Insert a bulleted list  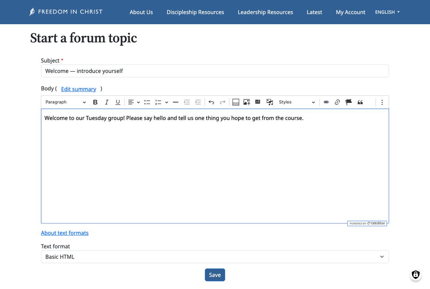[x=147, y=102]
